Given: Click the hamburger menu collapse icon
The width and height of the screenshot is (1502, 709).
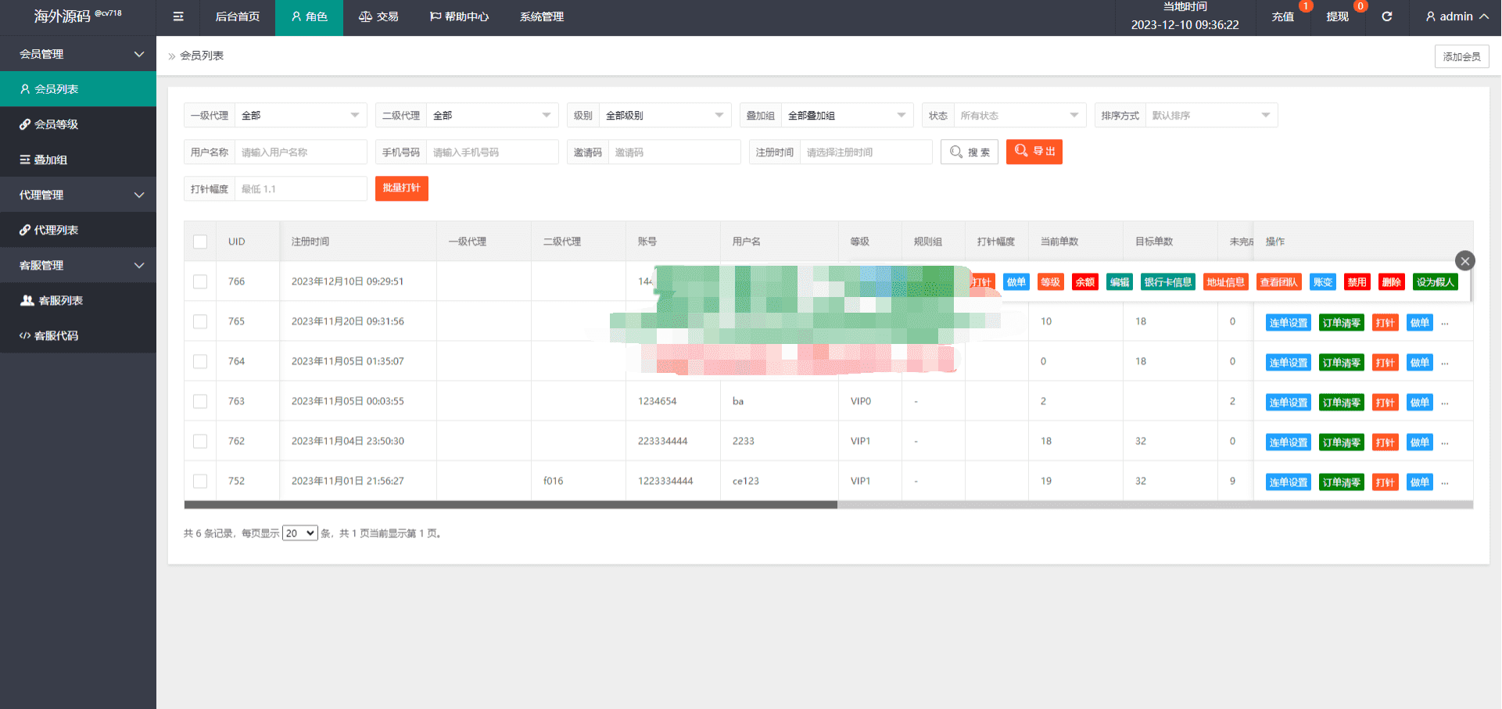Looking at the screenshot, I should [178, 16].
